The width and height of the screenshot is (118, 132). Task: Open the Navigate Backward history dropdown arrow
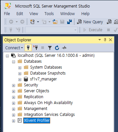tap(17, 22)
